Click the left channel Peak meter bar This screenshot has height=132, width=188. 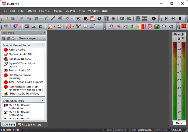pyautogui.click(x=174, y=81)
